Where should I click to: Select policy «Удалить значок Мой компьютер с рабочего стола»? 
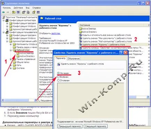coord(107,41)
